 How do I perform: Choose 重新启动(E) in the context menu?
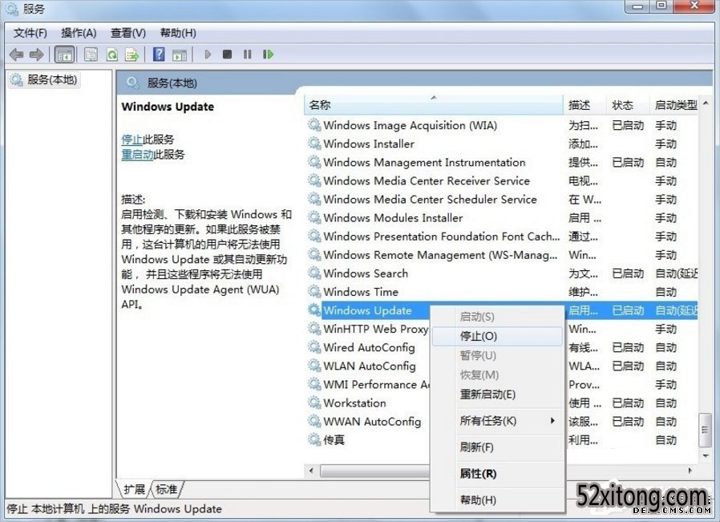tap(497, 395)
